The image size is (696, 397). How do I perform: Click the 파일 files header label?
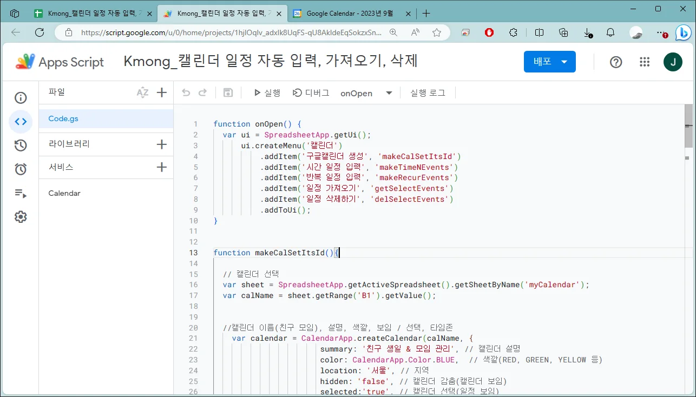coord(57,92)
